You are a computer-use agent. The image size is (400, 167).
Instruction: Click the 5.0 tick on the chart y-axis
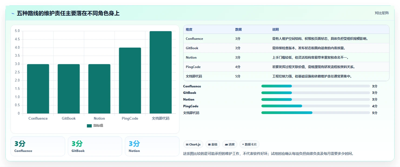coord(17,31)
